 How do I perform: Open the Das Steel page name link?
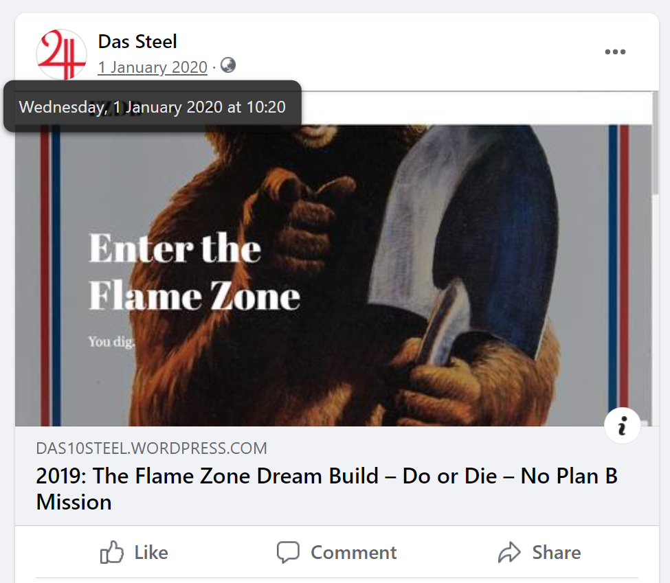[137, 41]
